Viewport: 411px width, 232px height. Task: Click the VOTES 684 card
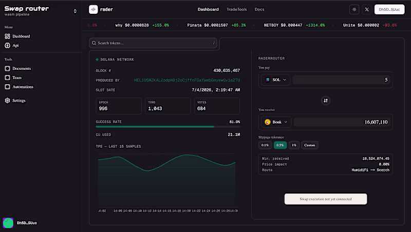click(217, 106)
